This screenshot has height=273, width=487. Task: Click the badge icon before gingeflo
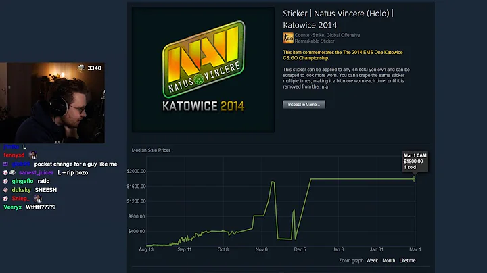click(x=5, y=181)
